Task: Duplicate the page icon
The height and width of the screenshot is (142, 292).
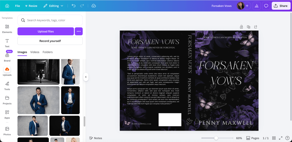Action: (x=248, y=27)
